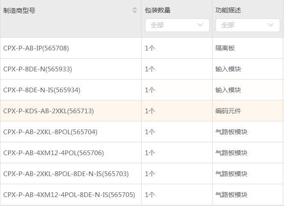Open the 功能描述 filter dropdown

(x=248, y=25)
